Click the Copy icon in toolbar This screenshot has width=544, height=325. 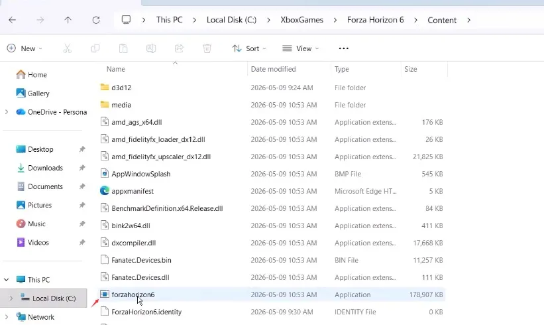point(95,48)
